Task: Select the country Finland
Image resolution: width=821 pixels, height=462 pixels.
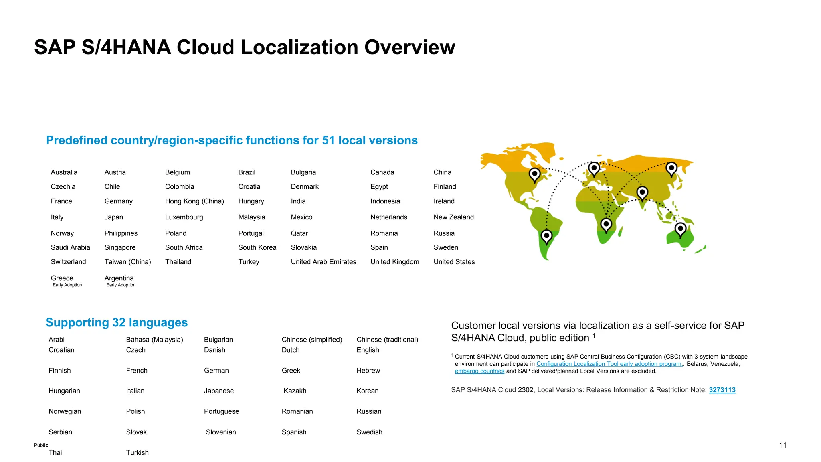Action: (x=445, y=187)
